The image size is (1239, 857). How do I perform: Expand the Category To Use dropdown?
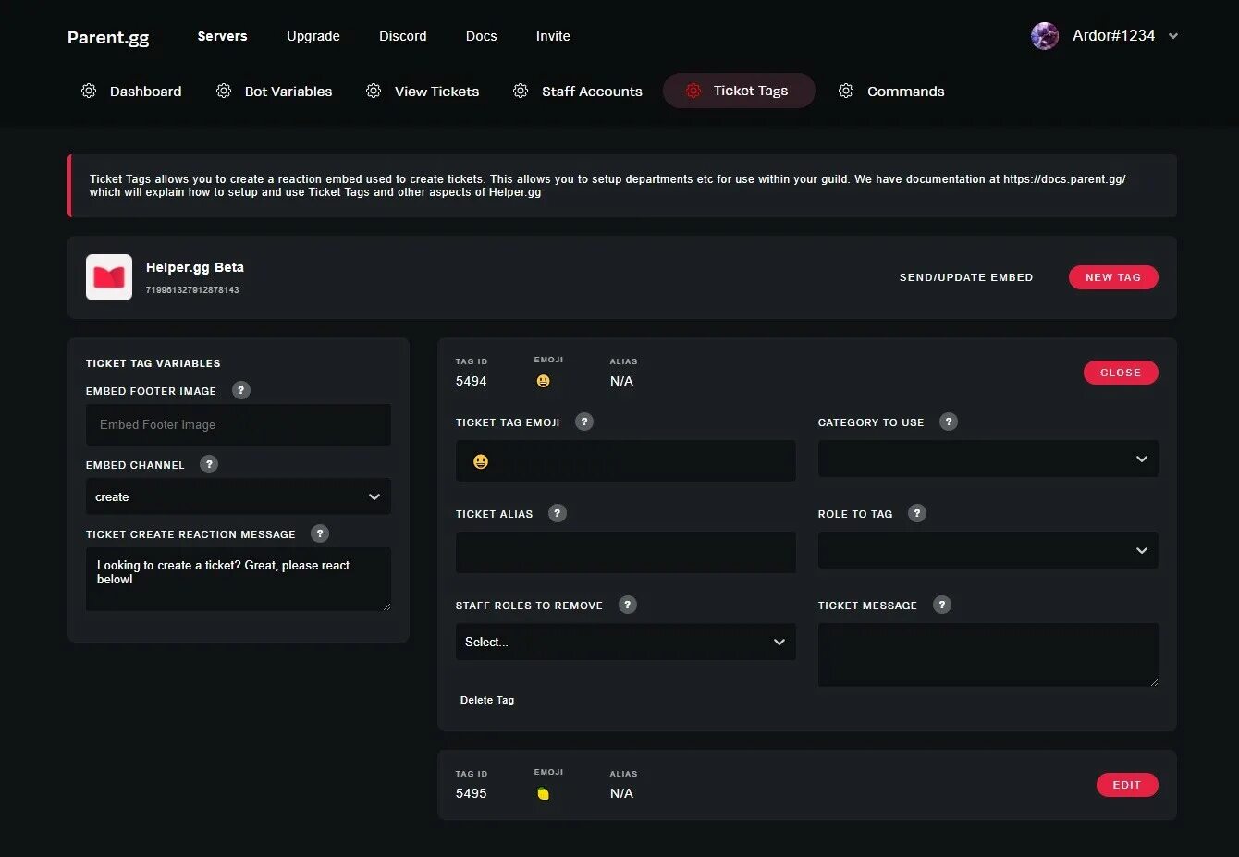[988, 459]
